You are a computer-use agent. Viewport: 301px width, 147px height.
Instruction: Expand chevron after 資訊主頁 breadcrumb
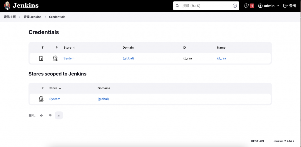pyautogui.click(x=20, y=17)
